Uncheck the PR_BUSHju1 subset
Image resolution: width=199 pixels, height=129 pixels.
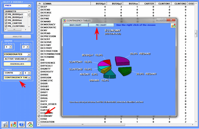click(x=6, y=14)
